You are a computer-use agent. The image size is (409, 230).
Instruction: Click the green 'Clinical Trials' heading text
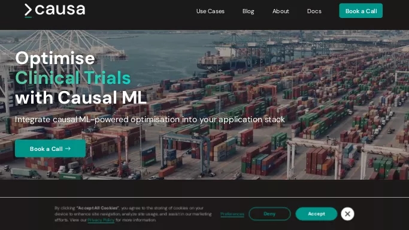[73, 78]
